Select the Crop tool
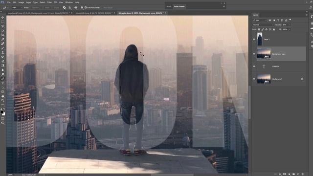 pyautogui.click(x=2, y=35)
